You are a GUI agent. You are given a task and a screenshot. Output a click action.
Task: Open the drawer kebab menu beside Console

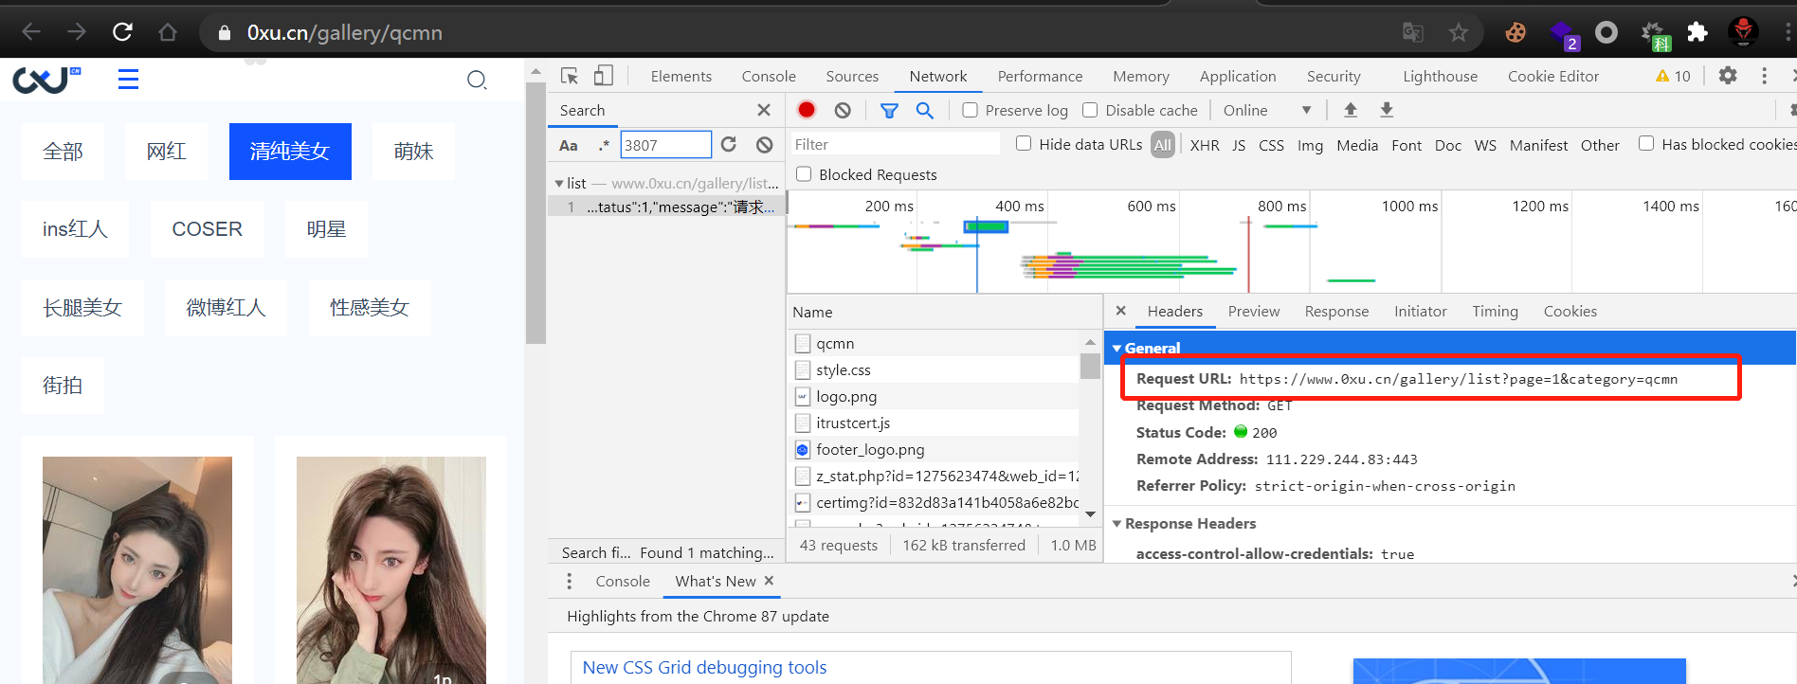(x=569, y=581)
